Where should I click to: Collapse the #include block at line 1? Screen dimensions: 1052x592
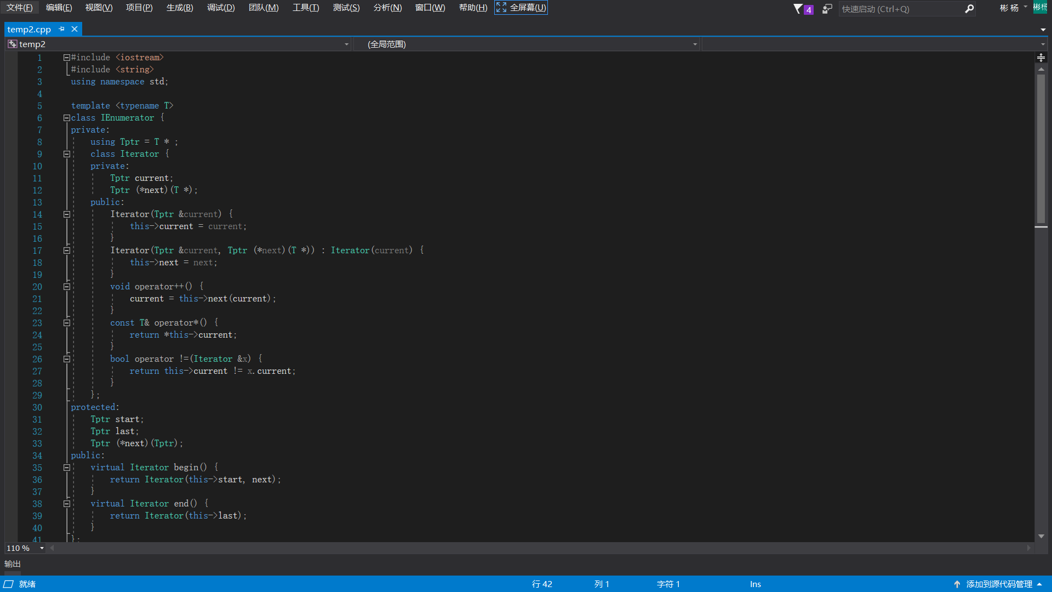pyautogui.click(x=66, y=58)
